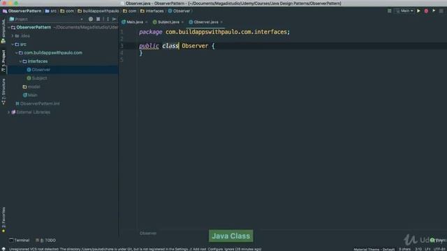Open Project panel settings icon
The image size is (447, 251).
pos(108,19)
